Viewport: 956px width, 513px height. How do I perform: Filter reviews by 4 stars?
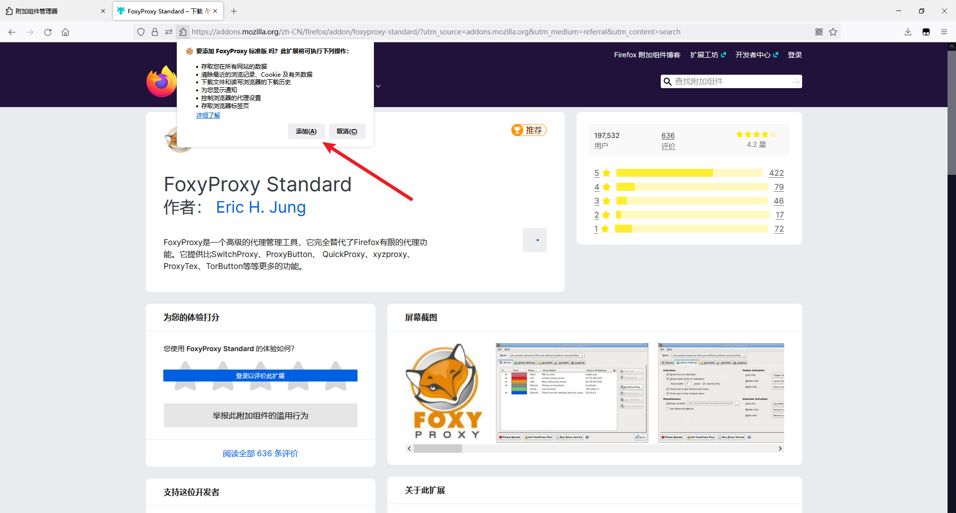point(602,187)
